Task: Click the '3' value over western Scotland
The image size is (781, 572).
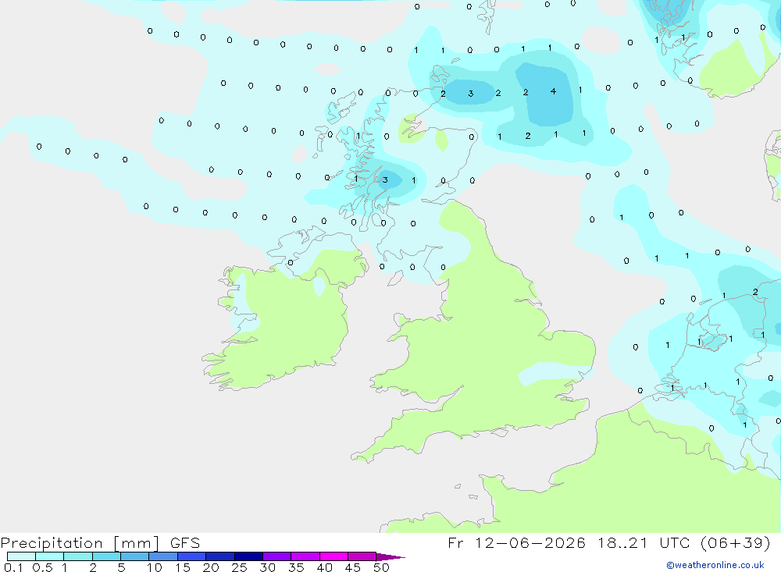Action: click(x=384, y=179)
